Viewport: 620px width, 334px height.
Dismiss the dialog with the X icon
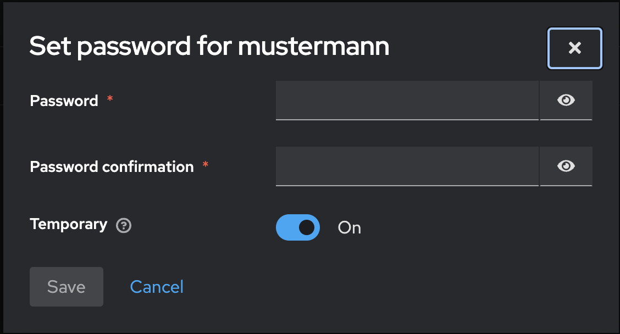click(575, 48)
